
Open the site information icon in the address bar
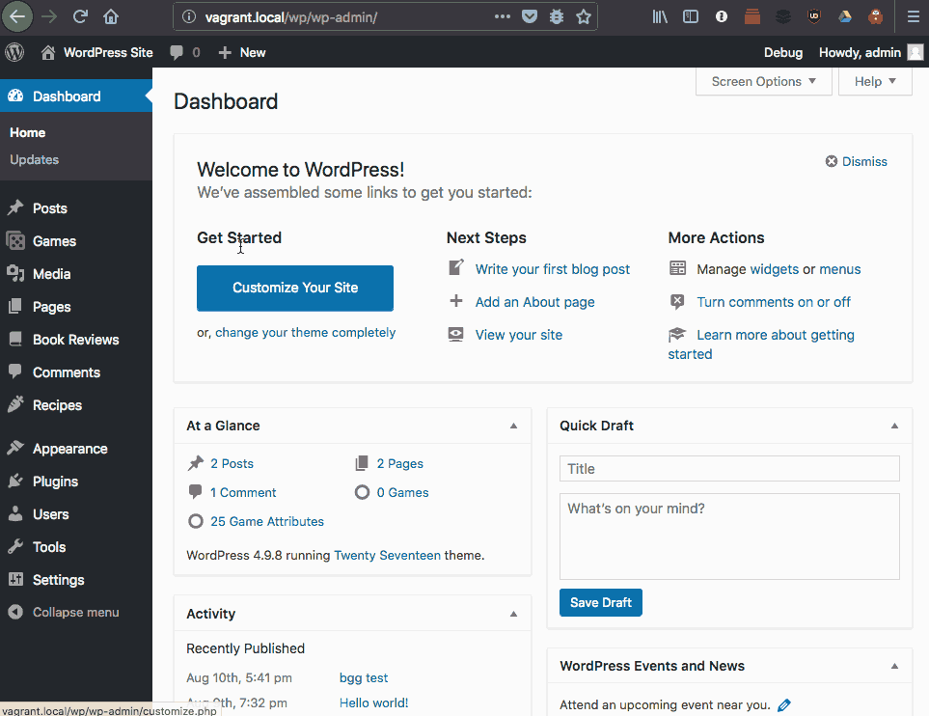pos(189,16)
